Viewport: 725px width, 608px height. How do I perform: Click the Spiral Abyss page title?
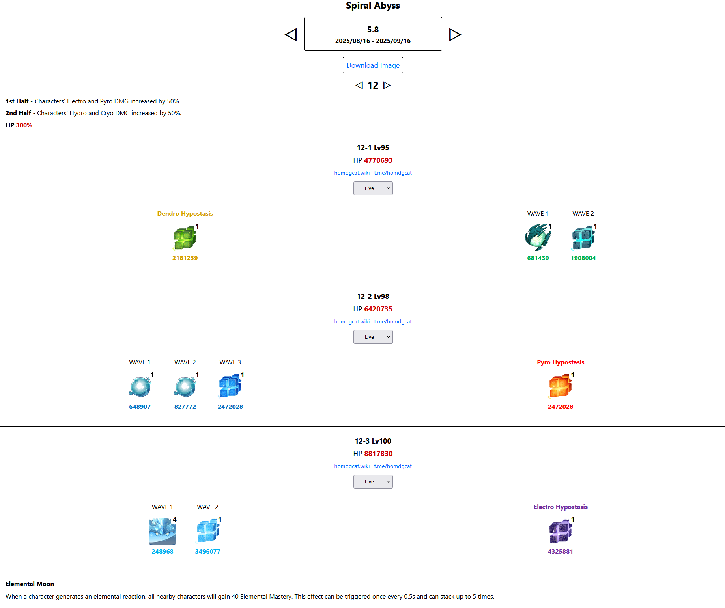click(x=373, y=6)
